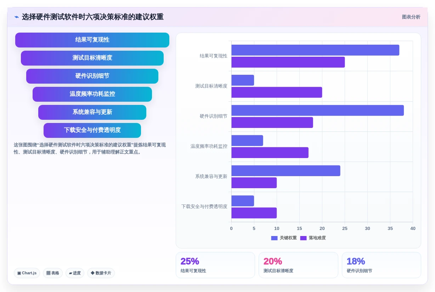Click the lightning icon beside the title

[17, 17]
